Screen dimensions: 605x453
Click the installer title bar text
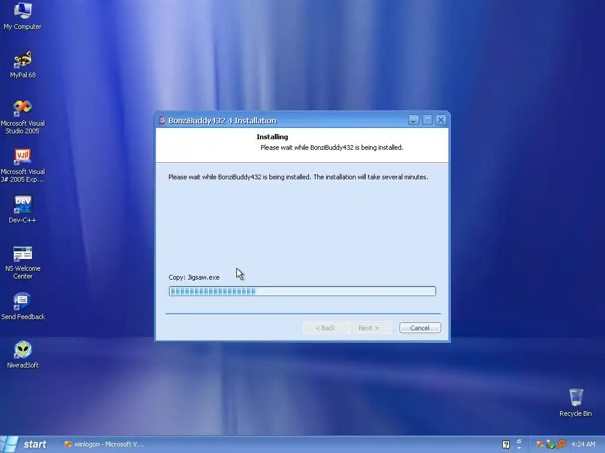(222, 120)
